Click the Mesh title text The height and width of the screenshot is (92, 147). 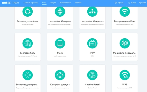(60, 53)
